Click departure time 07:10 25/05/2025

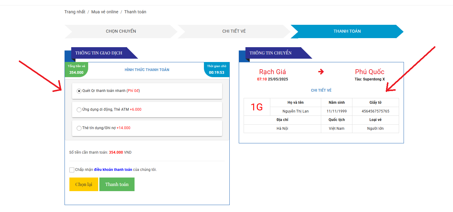[x=273, y=79]
